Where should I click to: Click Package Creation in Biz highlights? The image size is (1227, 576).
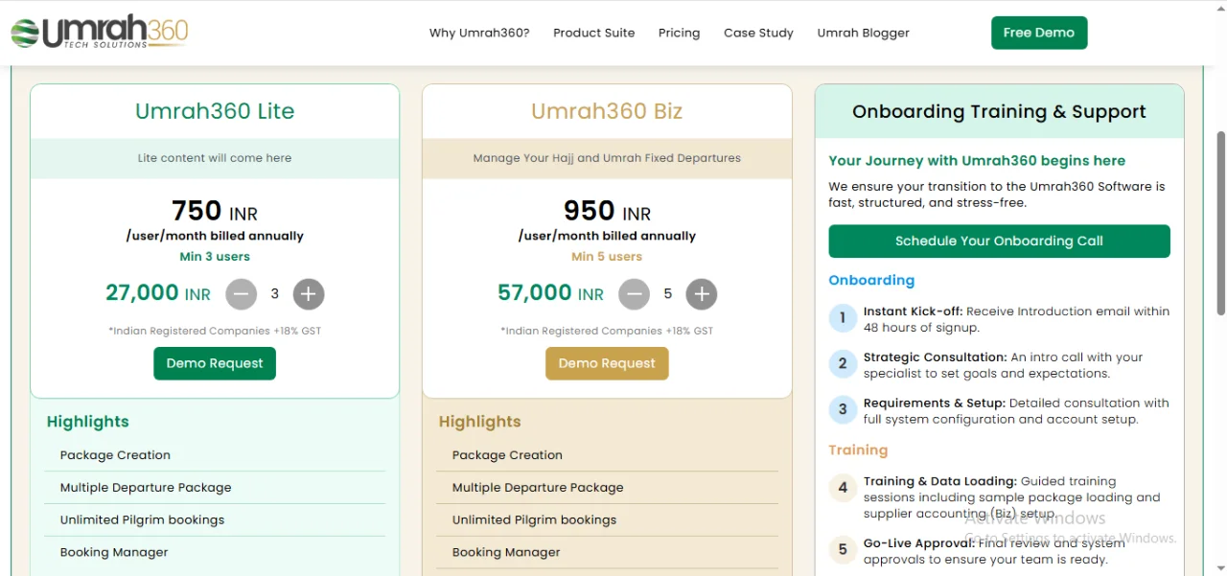[x=507, y=455]
